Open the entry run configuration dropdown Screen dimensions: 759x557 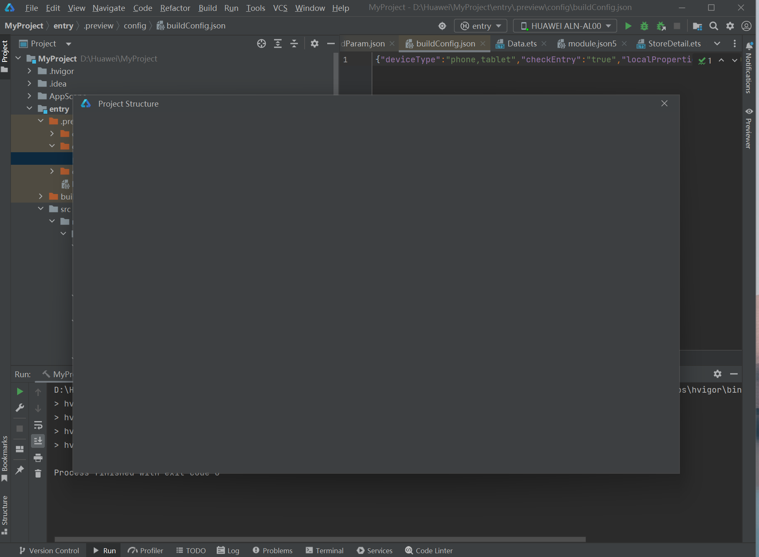(x=480, y=26)
